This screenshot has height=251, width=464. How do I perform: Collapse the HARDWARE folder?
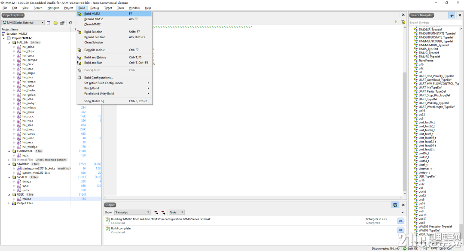9,151
